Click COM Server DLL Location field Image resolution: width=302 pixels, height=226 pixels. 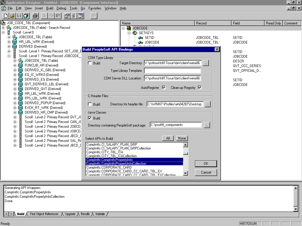pyautogui.click(x=172, y=78)
